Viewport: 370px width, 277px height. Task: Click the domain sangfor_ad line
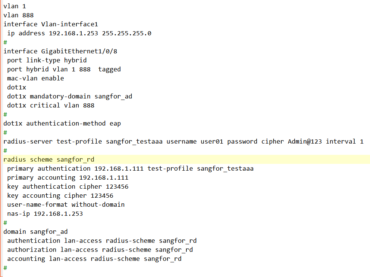pos(35,232)
